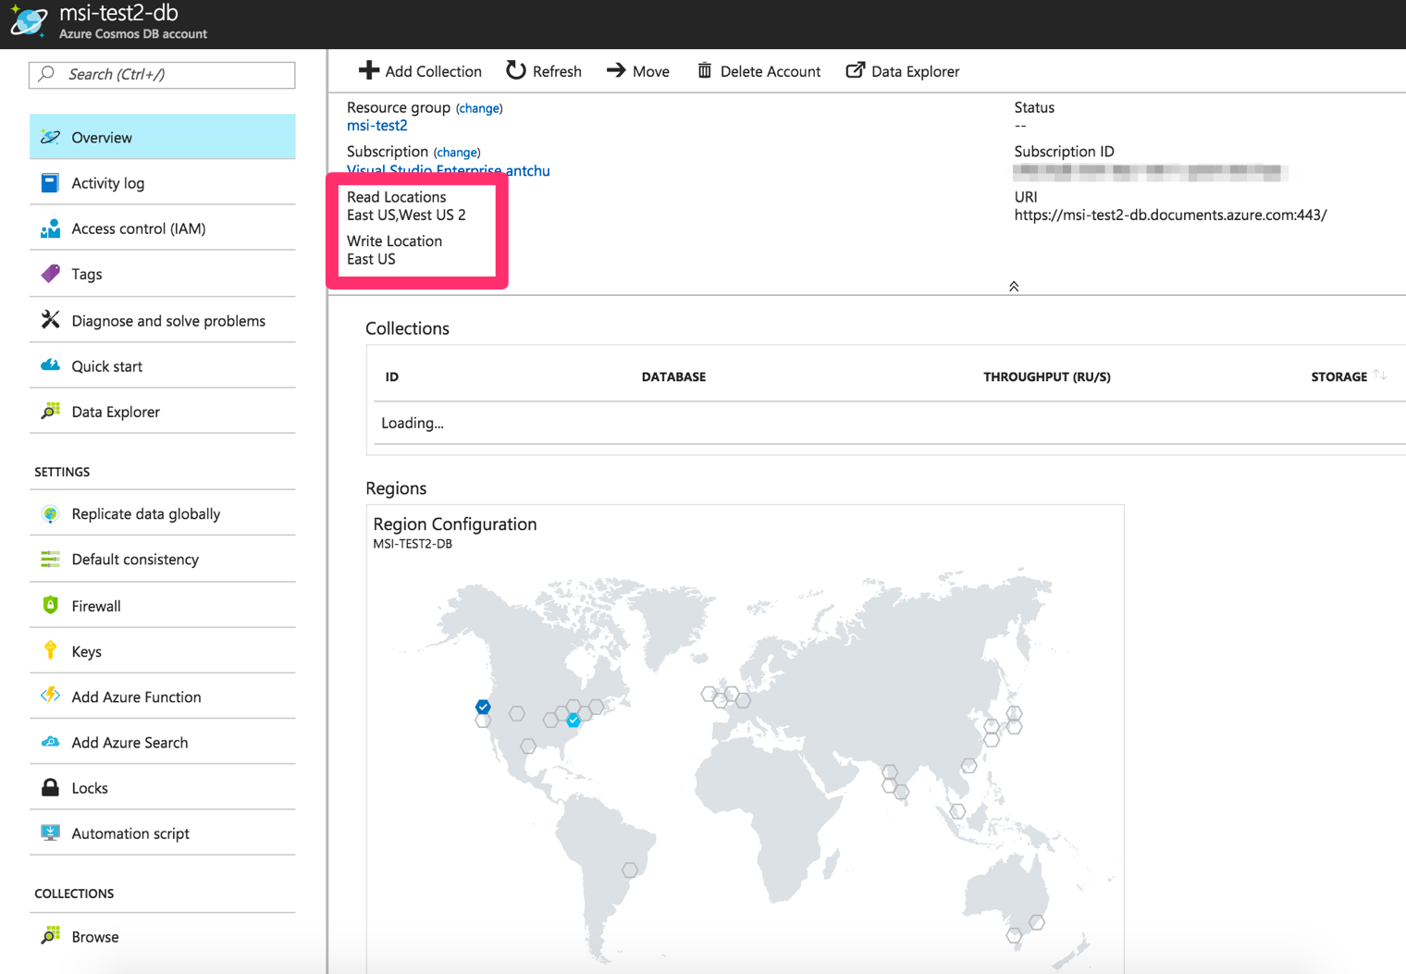Click the msi-test2-db account title
This screenshot has width=1406, height=974.
[x=118, y=13]
